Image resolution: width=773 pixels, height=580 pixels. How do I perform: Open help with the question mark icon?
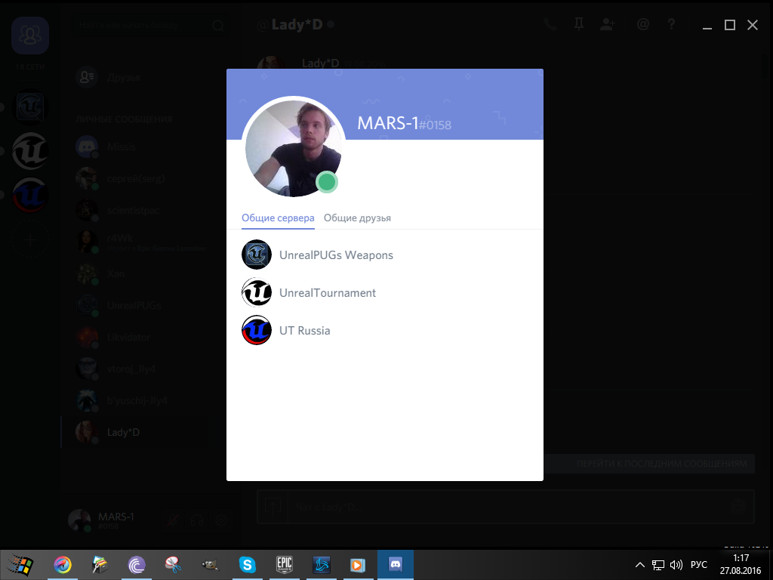[671, 24]
